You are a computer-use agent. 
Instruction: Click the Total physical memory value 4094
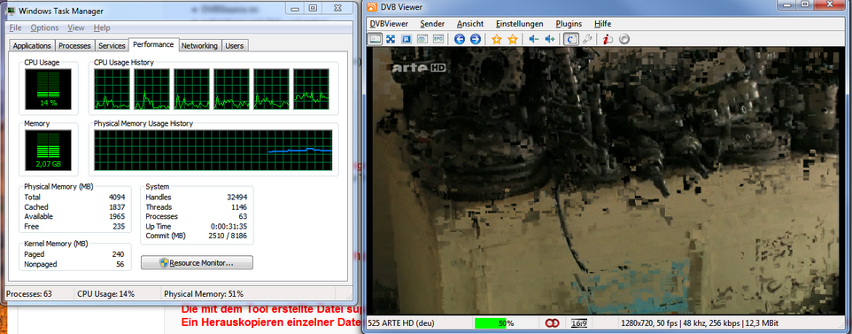click(117, 198)
